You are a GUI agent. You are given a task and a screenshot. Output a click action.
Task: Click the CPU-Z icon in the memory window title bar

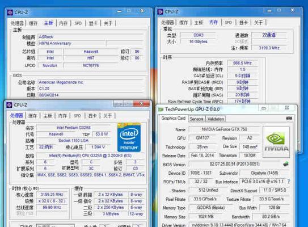(x=161, y=12)
